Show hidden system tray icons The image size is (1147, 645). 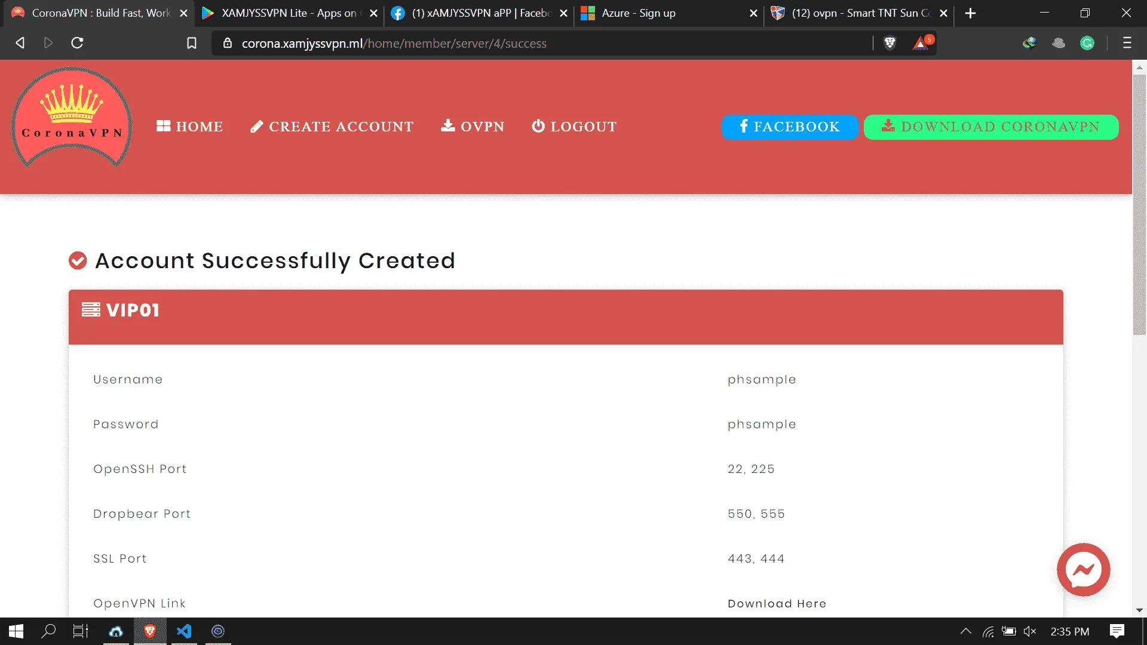[x=965, y=631]
